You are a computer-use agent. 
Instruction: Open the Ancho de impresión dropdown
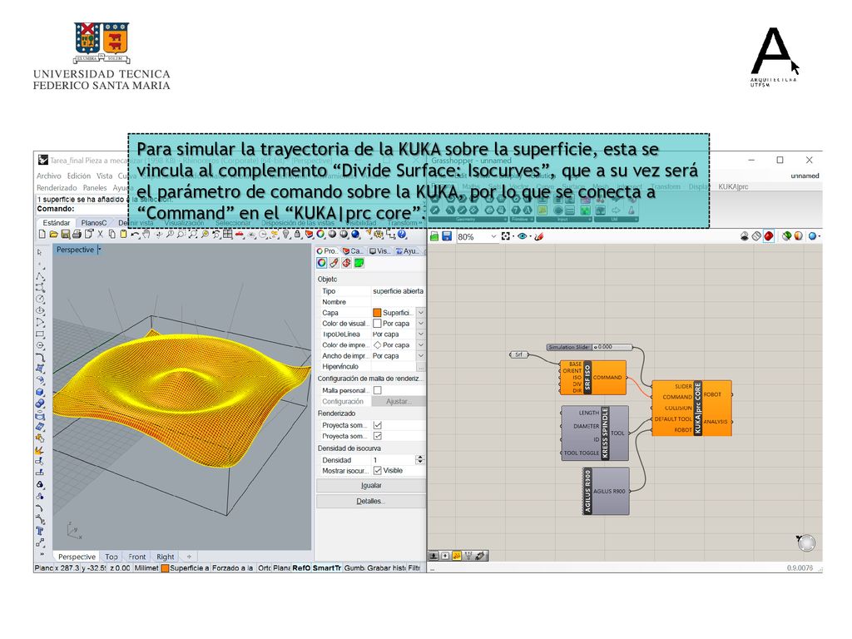(x=420, y=356)
